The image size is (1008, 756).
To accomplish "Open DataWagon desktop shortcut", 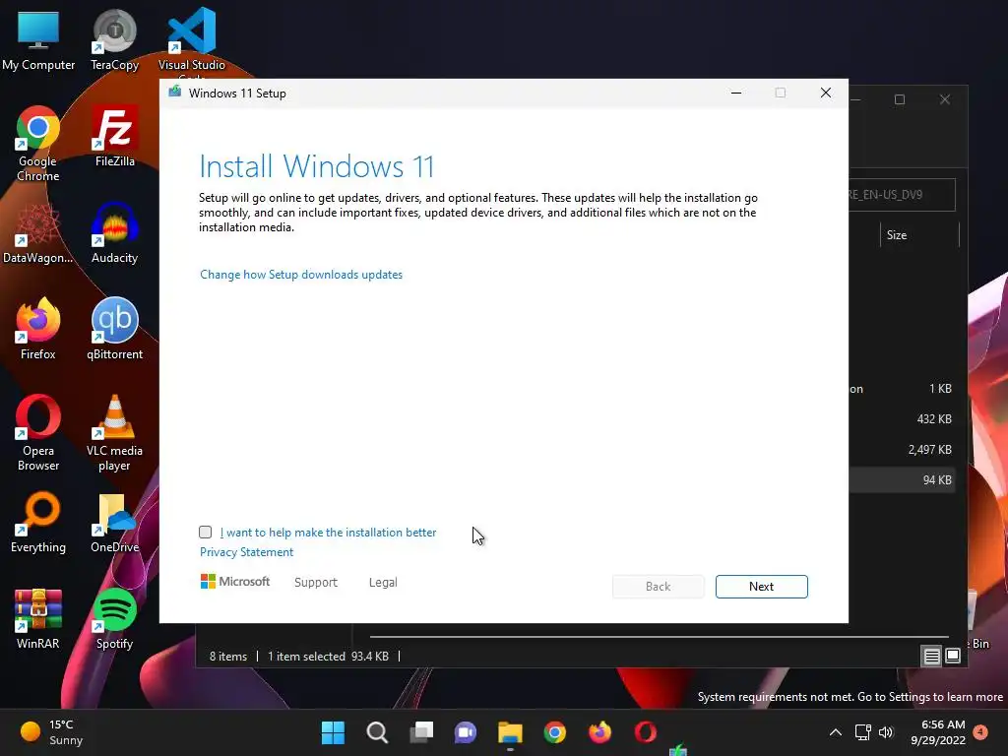I will (x=38, y=232).
